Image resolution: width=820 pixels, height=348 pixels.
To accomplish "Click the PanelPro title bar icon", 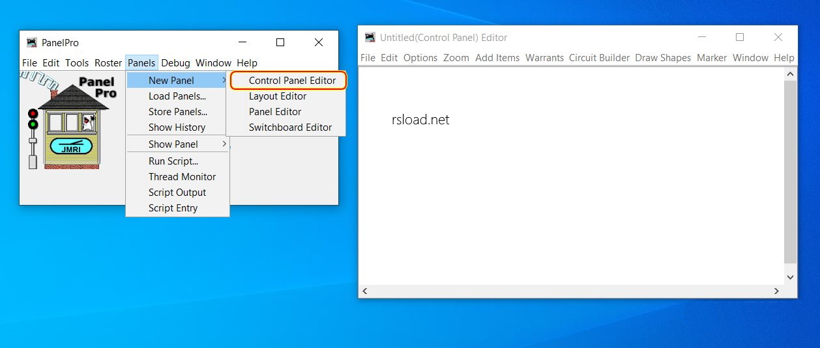I will [x=31, y=43].
